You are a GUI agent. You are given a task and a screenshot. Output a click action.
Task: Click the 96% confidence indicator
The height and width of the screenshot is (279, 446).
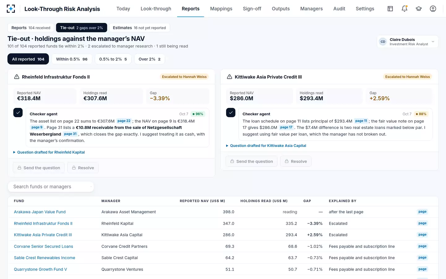[198, 114]
